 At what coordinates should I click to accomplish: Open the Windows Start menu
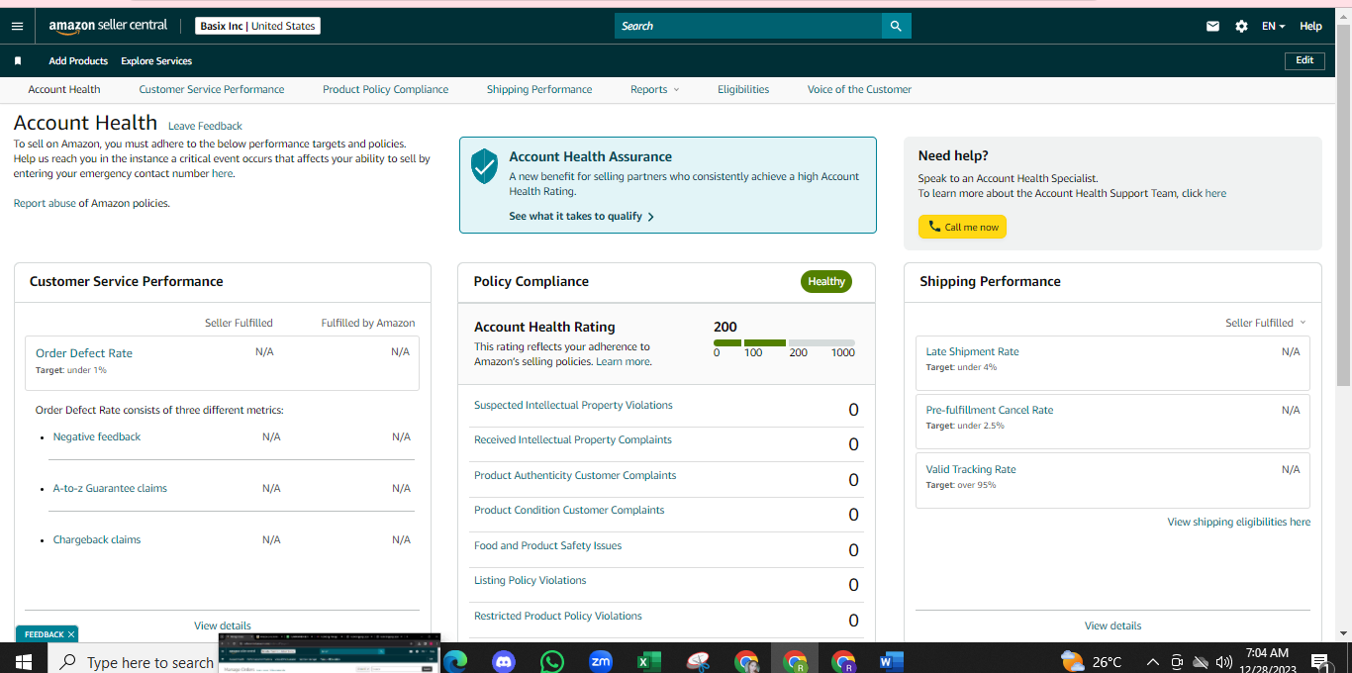23,661
